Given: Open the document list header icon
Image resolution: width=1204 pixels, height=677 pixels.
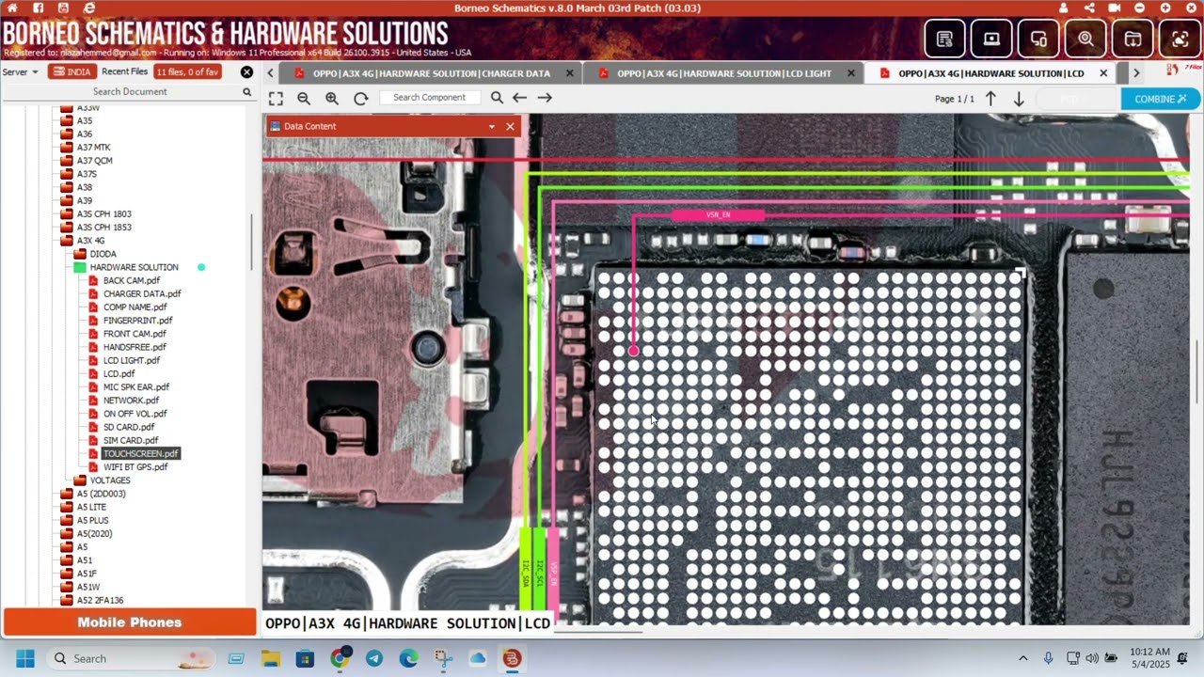Looking at the screenshot, I should pyautogui.click(x=944, y=39).
